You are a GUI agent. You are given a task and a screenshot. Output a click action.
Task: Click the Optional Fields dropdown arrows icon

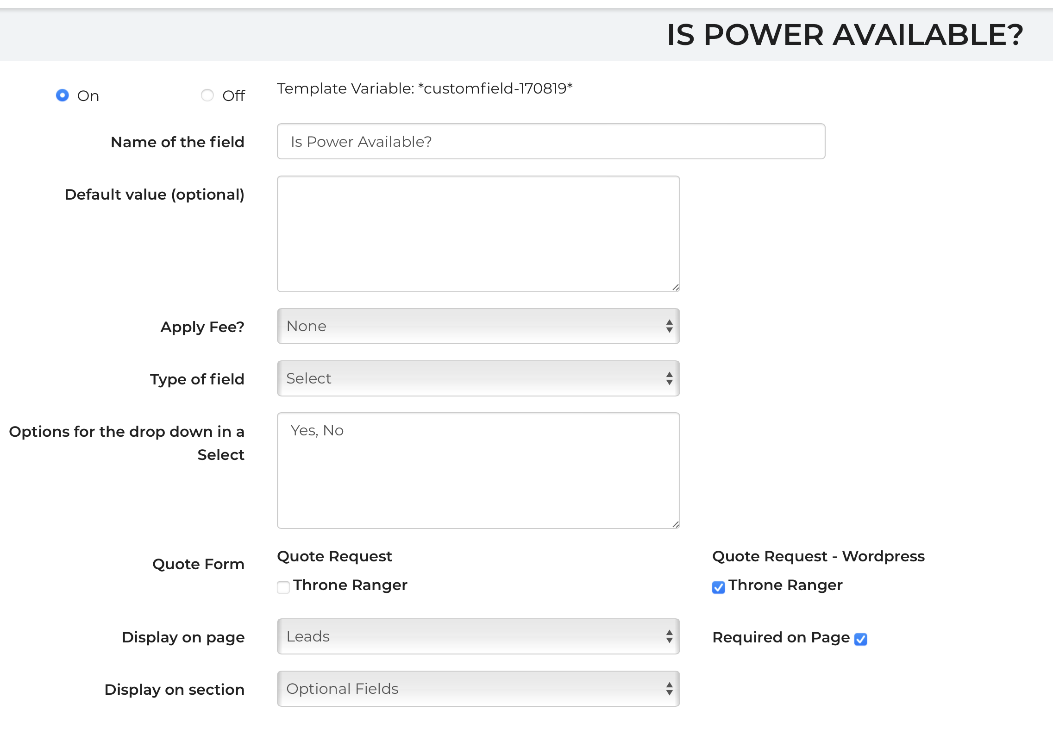[x=669, y=689]
